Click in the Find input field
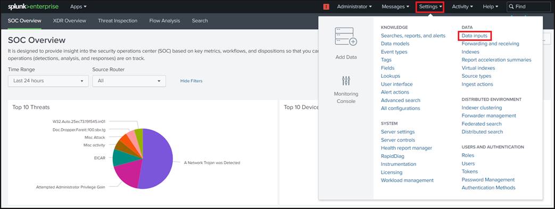555x209 pixels. (529, 7)
